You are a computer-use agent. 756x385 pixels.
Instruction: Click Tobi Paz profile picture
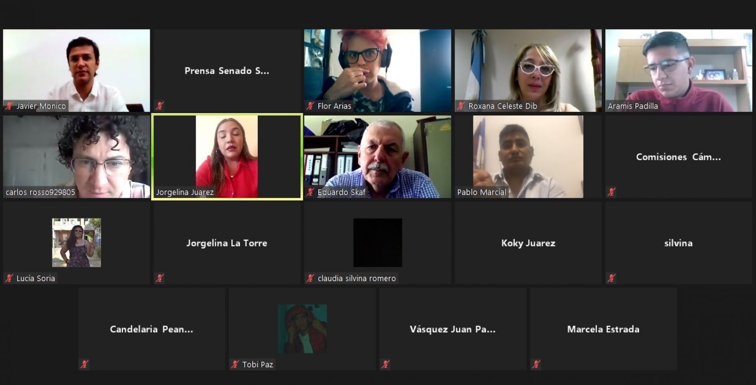click(302, 329)
